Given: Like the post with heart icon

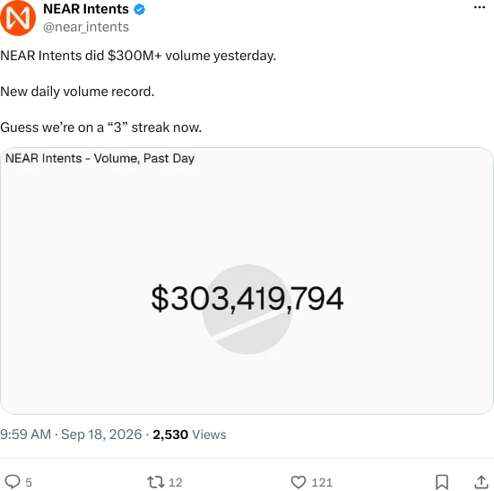Looking at the screenshot, I should pos(298,482).
